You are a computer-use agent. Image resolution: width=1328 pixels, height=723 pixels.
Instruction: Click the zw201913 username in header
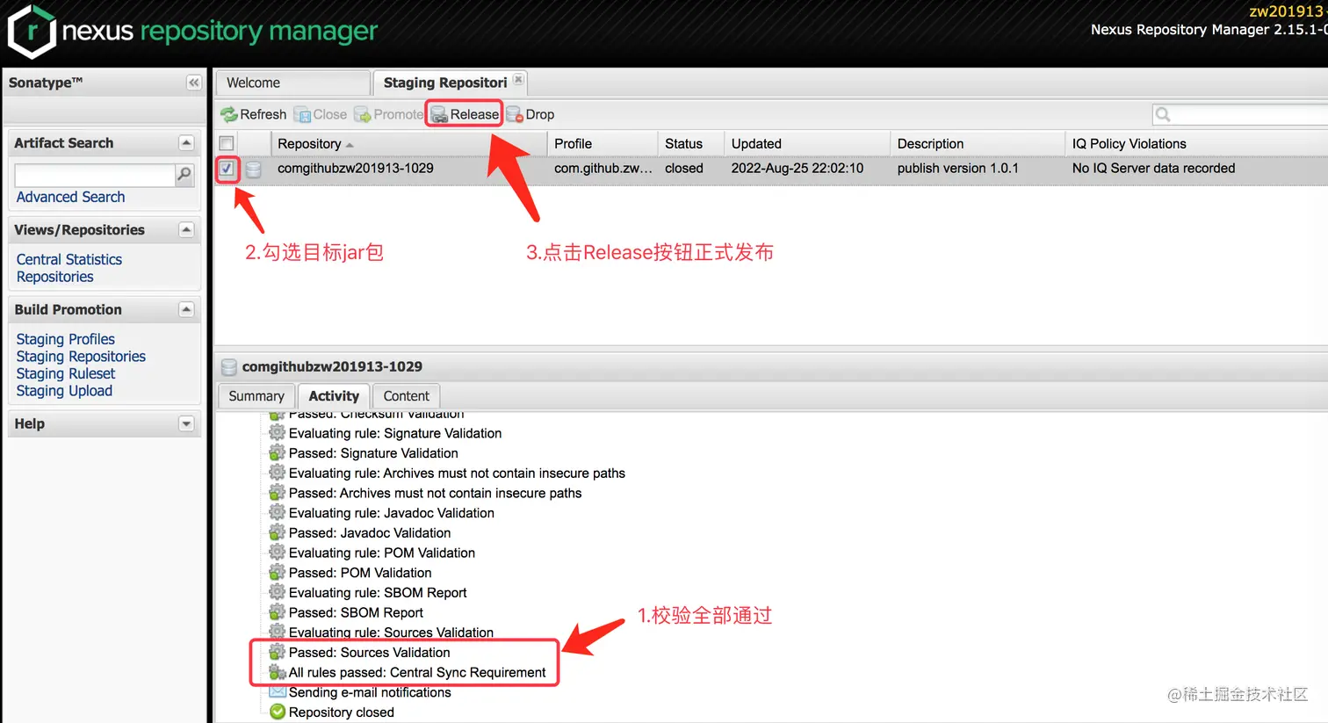click(1288, 11)
